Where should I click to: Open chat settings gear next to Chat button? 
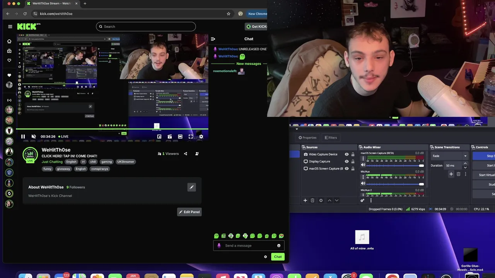tap(265, 257)
